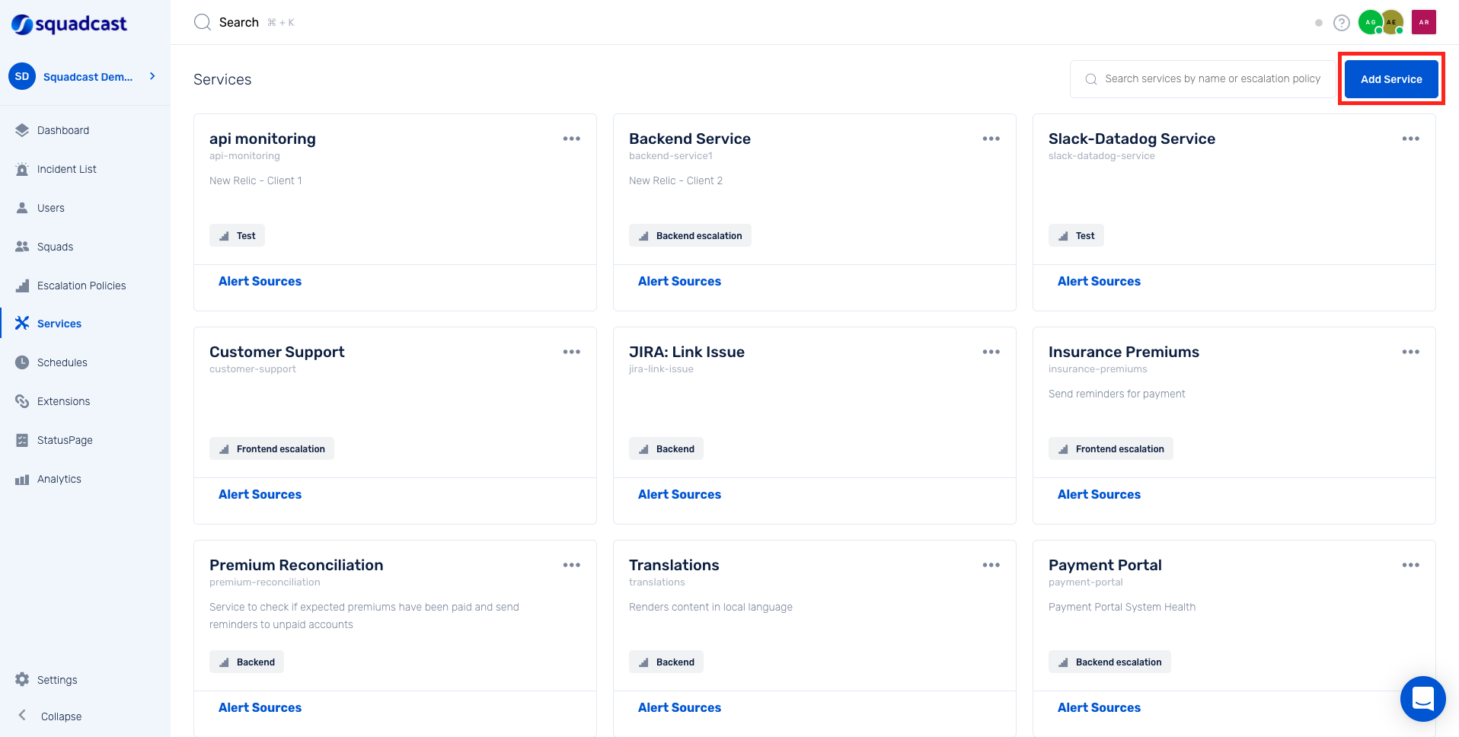Click the search services input field
Viewport: 1459px width, 737px height.
coord(1203,79)
